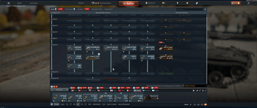Select the VBCI vehicle in tree

tap(75, 66)
